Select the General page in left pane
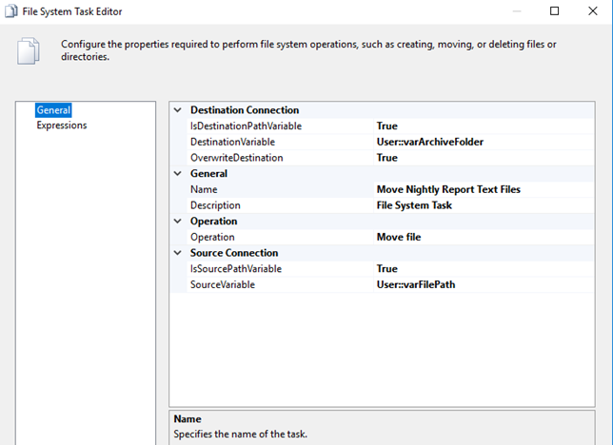Screen dimensions: 613x445 click(53, 110)
